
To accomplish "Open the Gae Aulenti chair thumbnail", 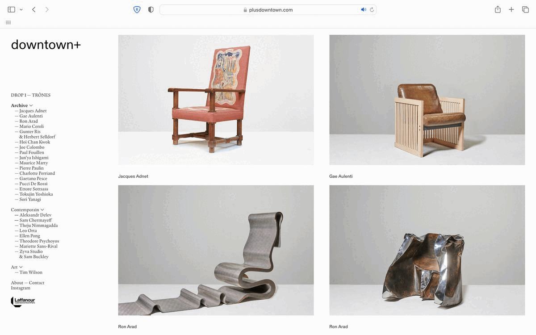I will pos(427,100).
